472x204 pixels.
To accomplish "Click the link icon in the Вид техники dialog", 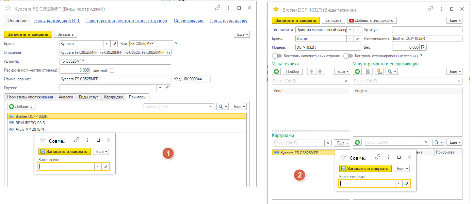I will (x=77, y=140).
